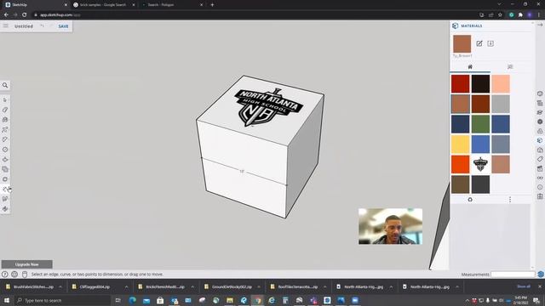The image size is (545, 306).
Task: Switch to the Brick samples Google Search tab
Action: coord(103,5)
